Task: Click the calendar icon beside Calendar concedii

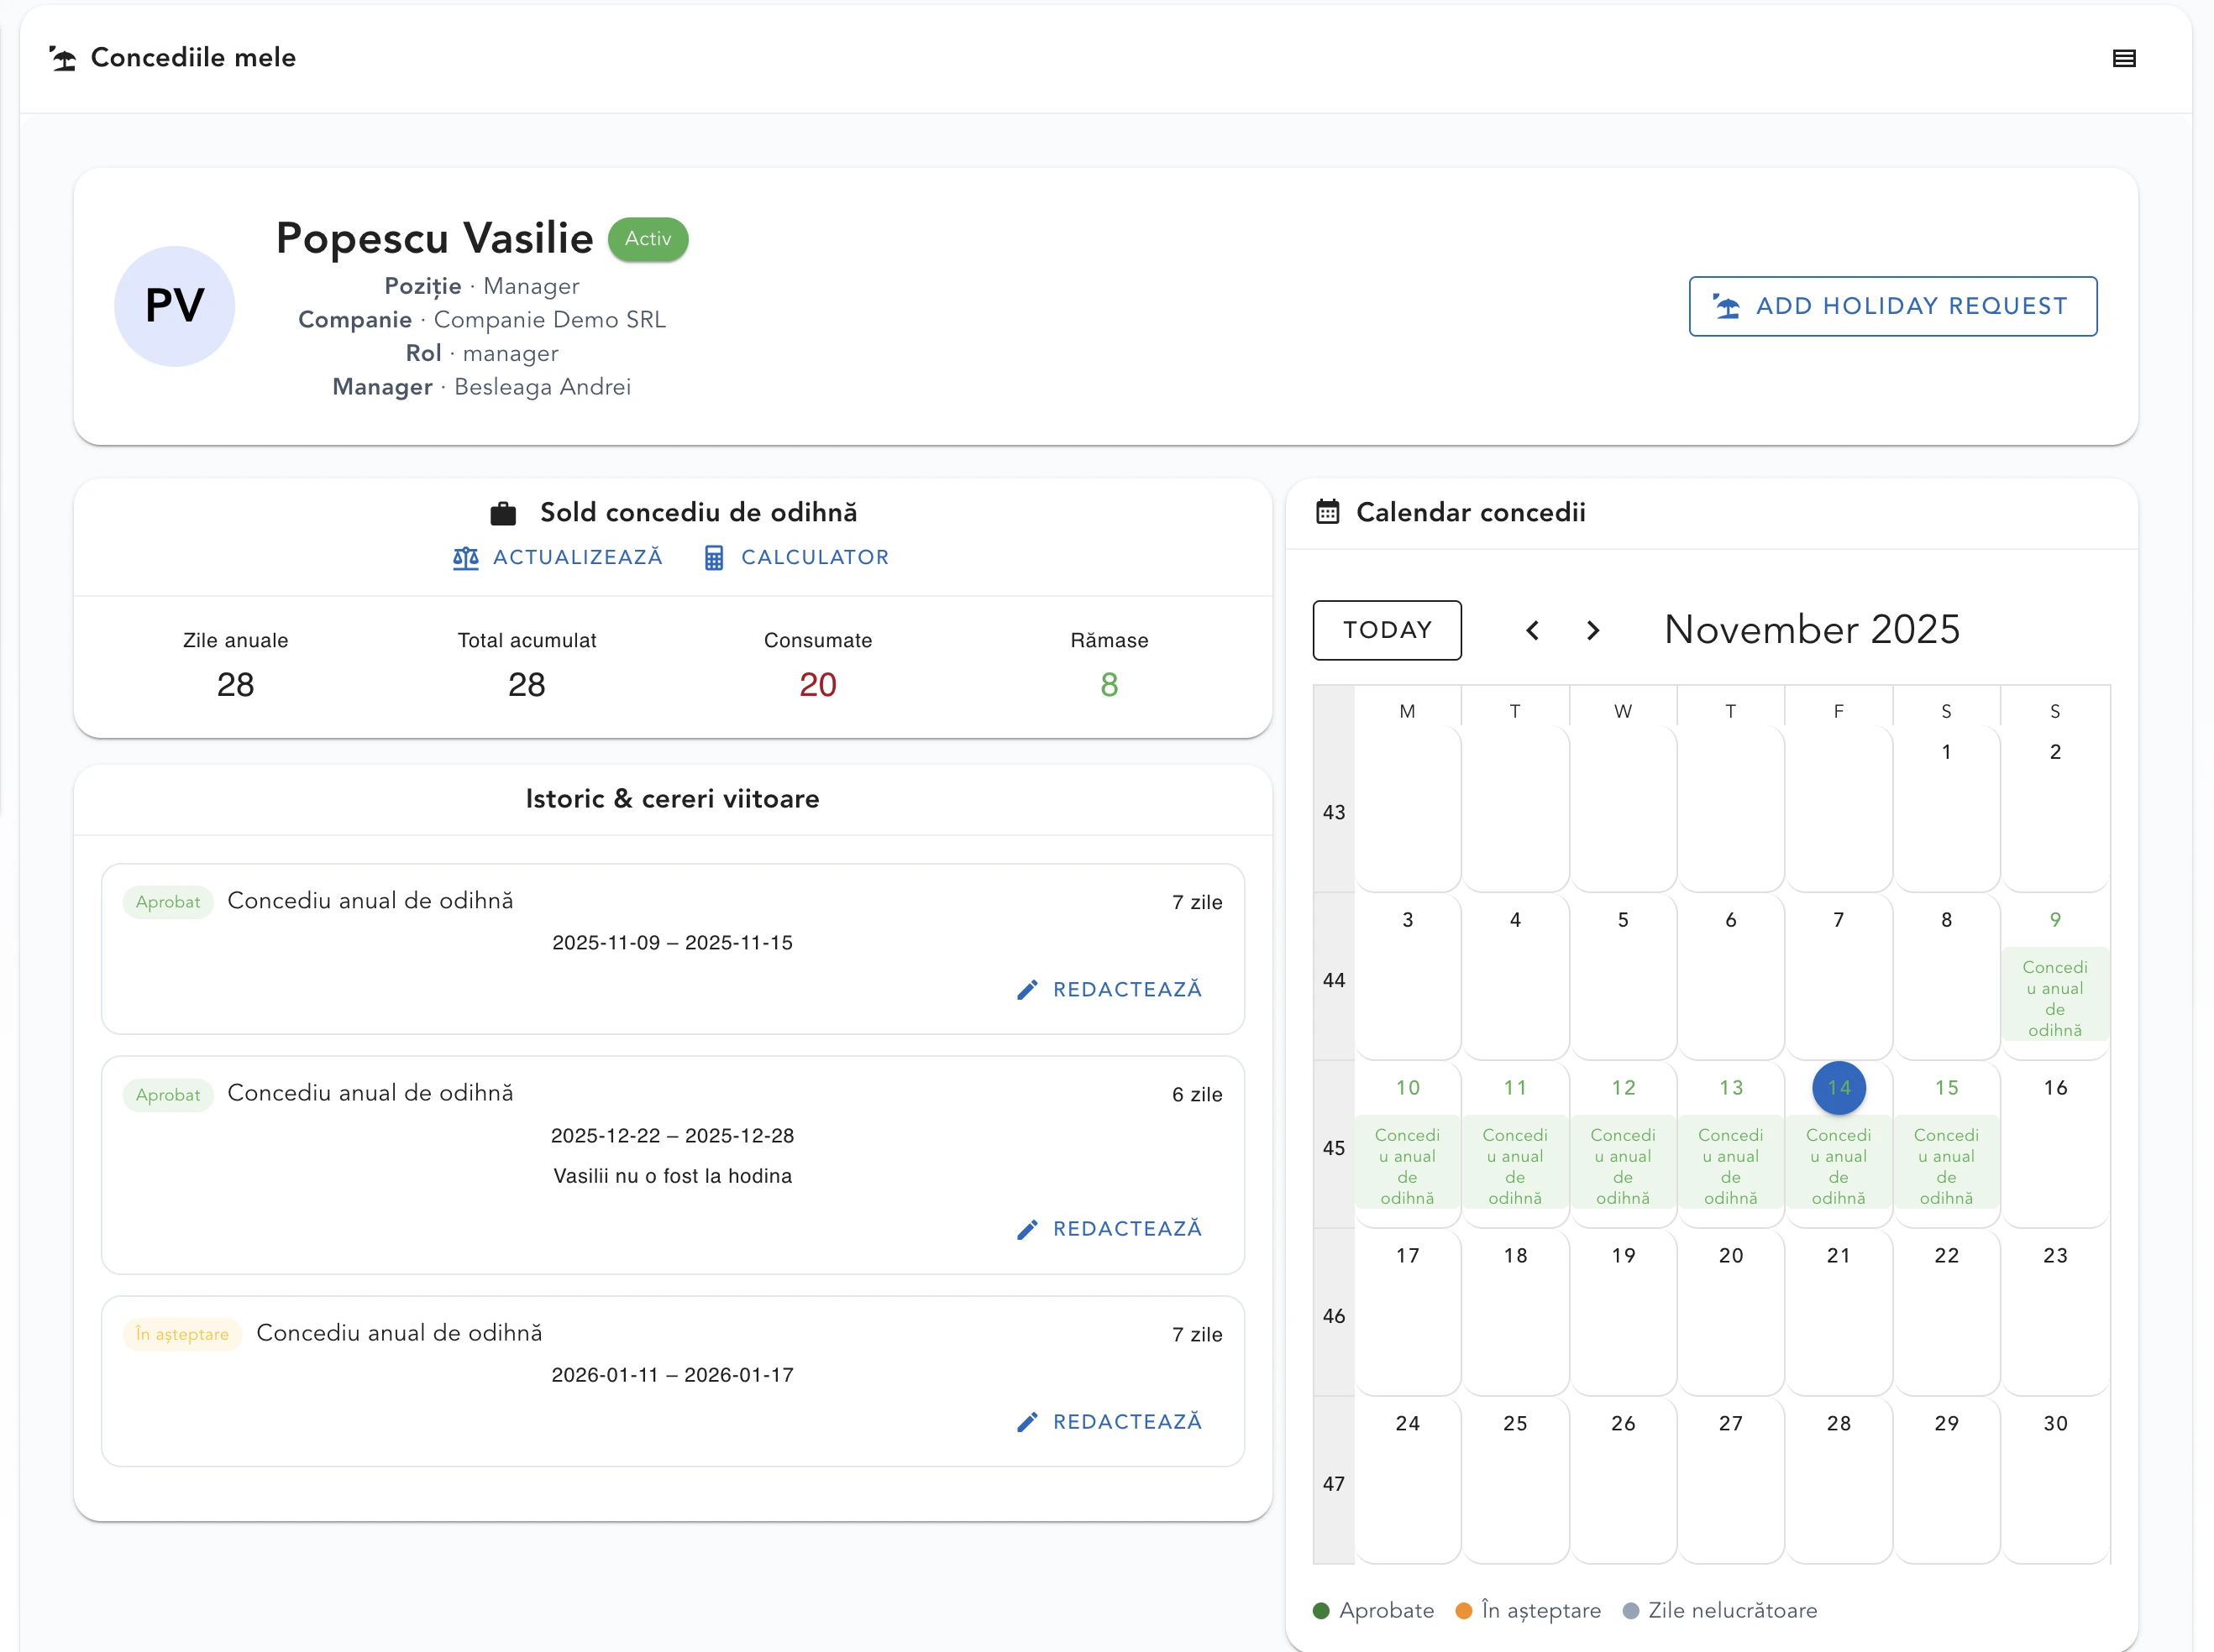Action: pyautogui.click(x=1328, y=512)
